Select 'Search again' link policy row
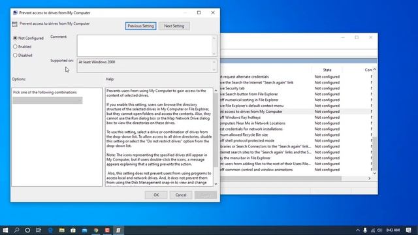The width and height of the screenshot is (418, 235). [x=295, y=83]
